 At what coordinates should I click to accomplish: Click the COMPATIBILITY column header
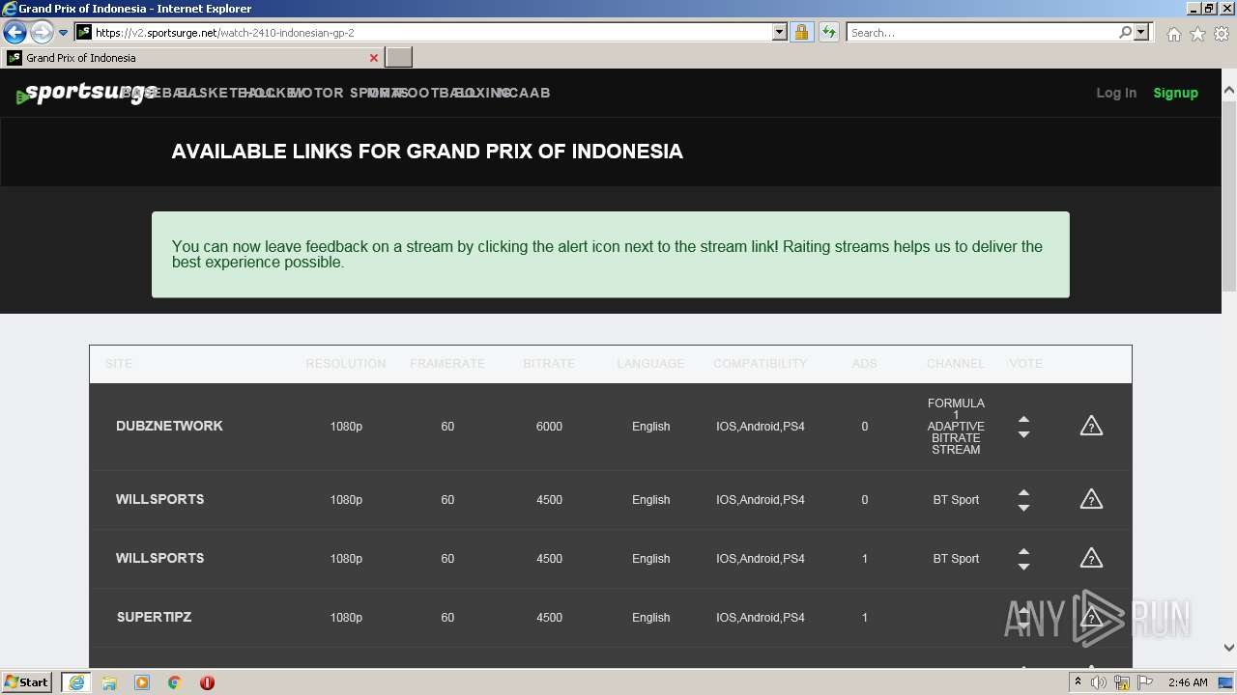pos(761,364)
